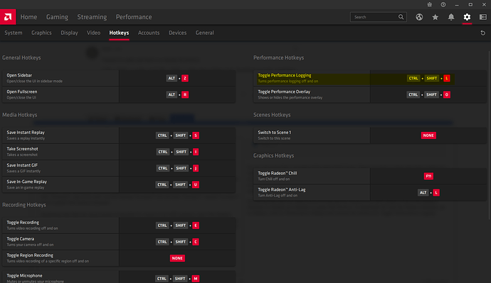This screenshot has height=283, width=491.
Task: Open the web browser globe icon
Action: click(x=419, y=17)
